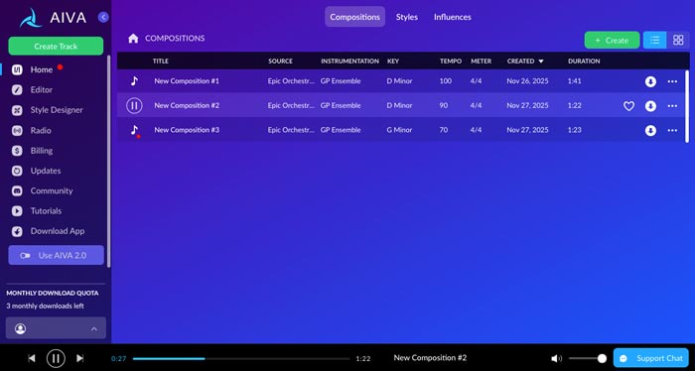Go to Radio section
The image size is (695, 371).
point(41,130)
